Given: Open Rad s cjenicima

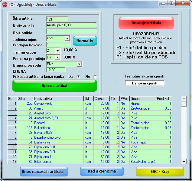Looking at the screenshot, I should point(102,171).
